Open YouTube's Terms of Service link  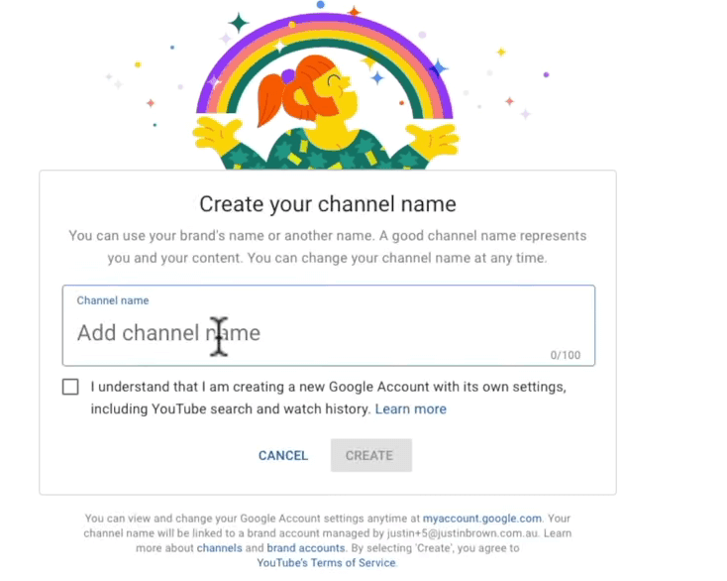point(327,563)
